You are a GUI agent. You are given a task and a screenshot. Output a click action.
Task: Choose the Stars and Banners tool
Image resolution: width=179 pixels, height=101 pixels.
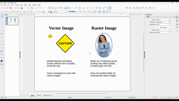(x=2, y=58)
